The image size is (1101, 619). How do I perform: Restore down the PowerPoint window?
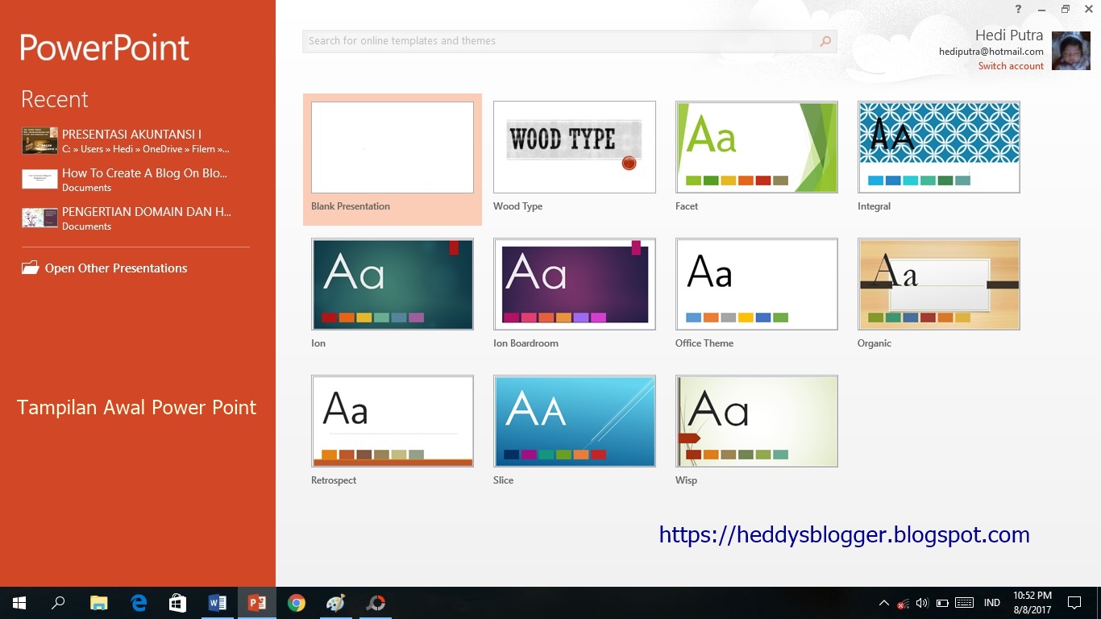tap(1066, 9)
